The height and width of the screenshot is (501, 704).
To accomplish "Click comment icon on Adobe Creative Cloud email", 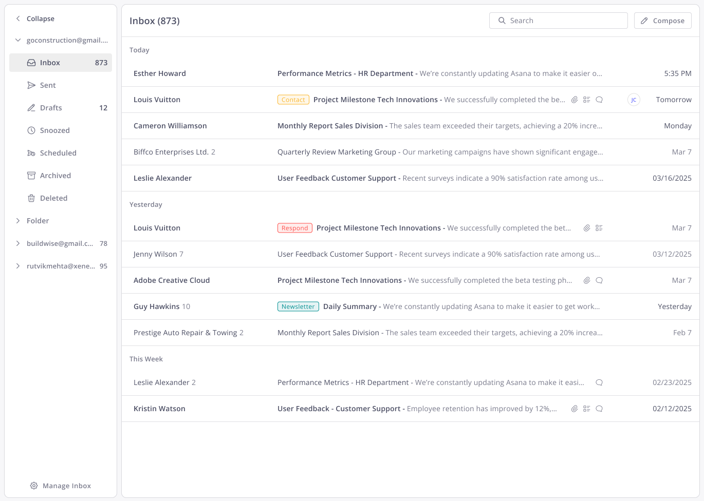I will coord(599,280).
